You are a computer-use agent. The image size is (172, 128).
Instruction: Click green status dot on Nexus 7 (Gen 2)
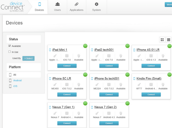(x=127, y=103)
